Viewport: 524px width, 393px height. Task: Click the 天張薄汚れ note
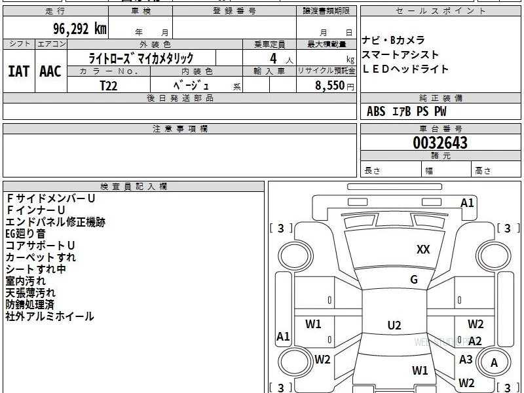pyautogui.click(x=31, y=293)
